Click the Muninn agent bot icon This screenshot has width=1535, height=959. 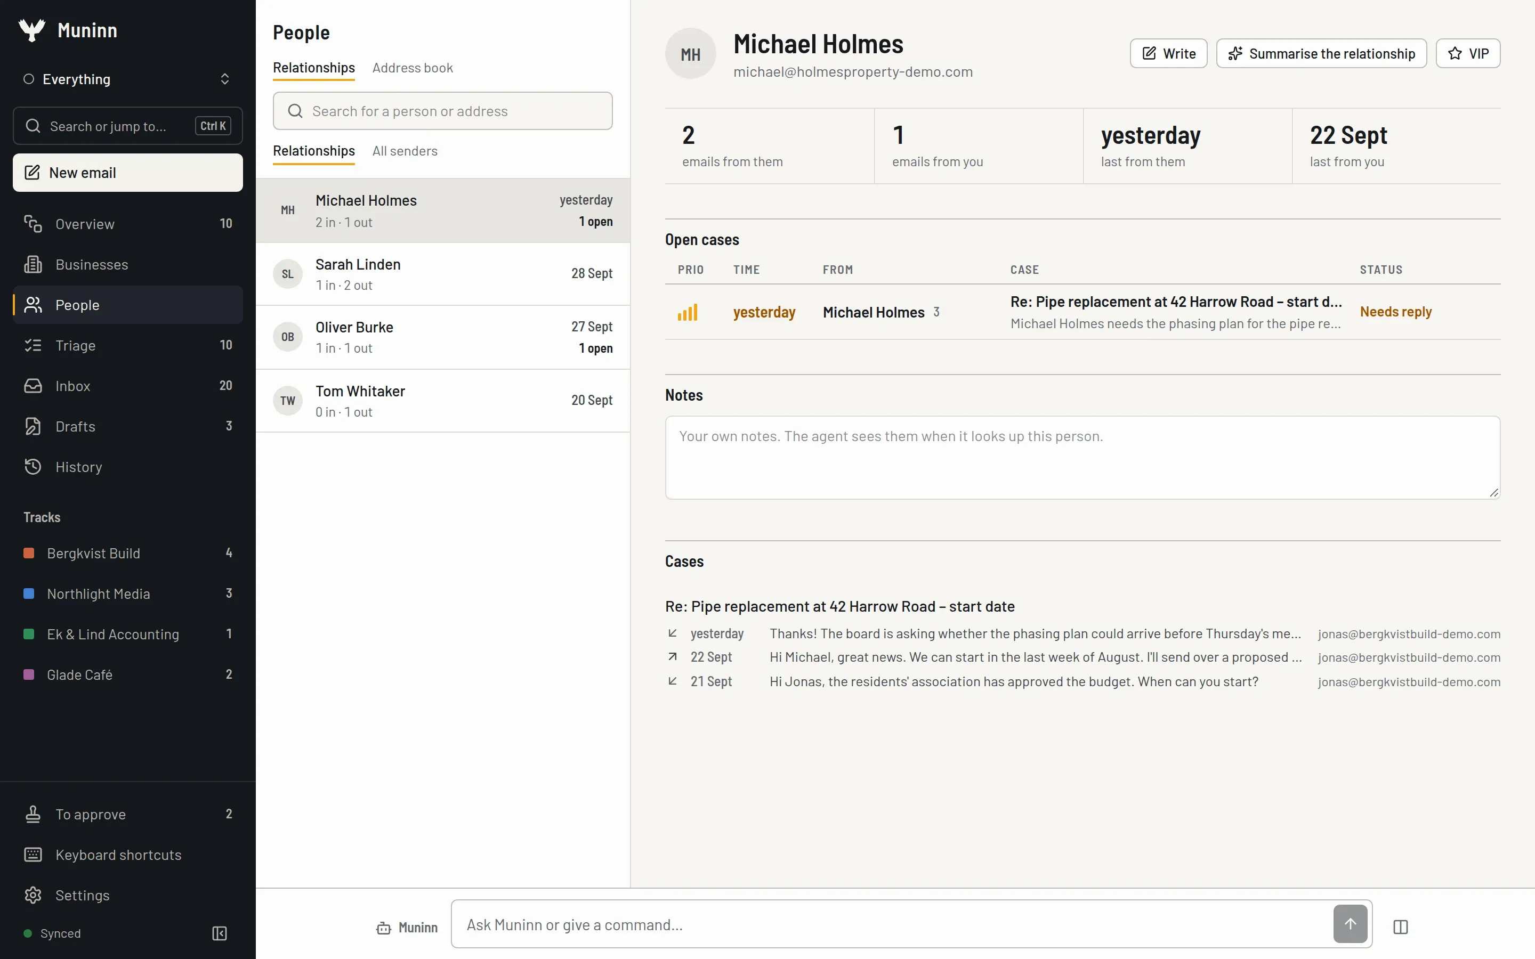(x=384, y=928)
